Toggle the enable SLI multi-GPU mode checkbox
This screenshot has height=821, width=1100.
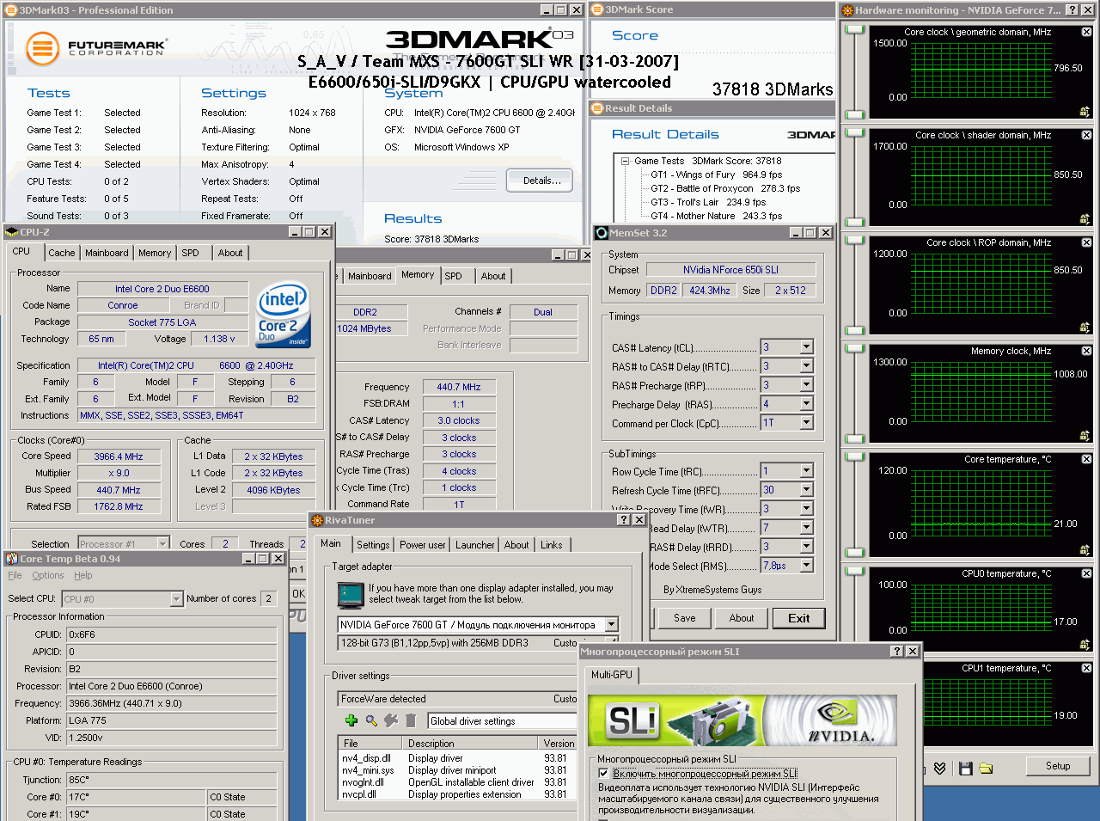(603, 773)
